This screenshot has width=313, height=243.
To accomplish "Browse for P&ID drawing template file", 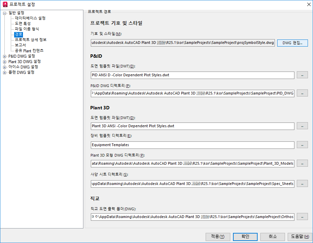I will (302, 75).
